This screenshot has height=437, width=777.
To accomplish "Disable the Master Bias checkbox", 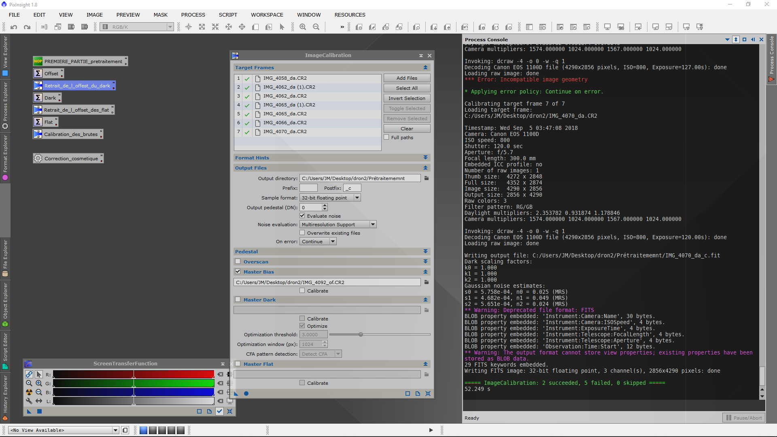I will 238,272.
